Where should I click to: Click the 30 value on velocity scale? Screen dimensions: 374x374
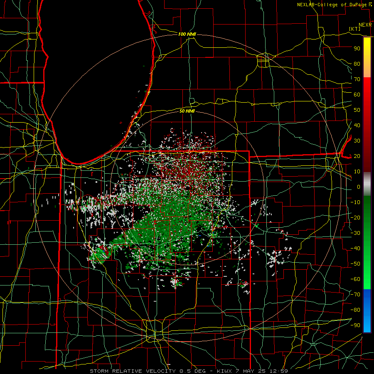tap(357, 141)
